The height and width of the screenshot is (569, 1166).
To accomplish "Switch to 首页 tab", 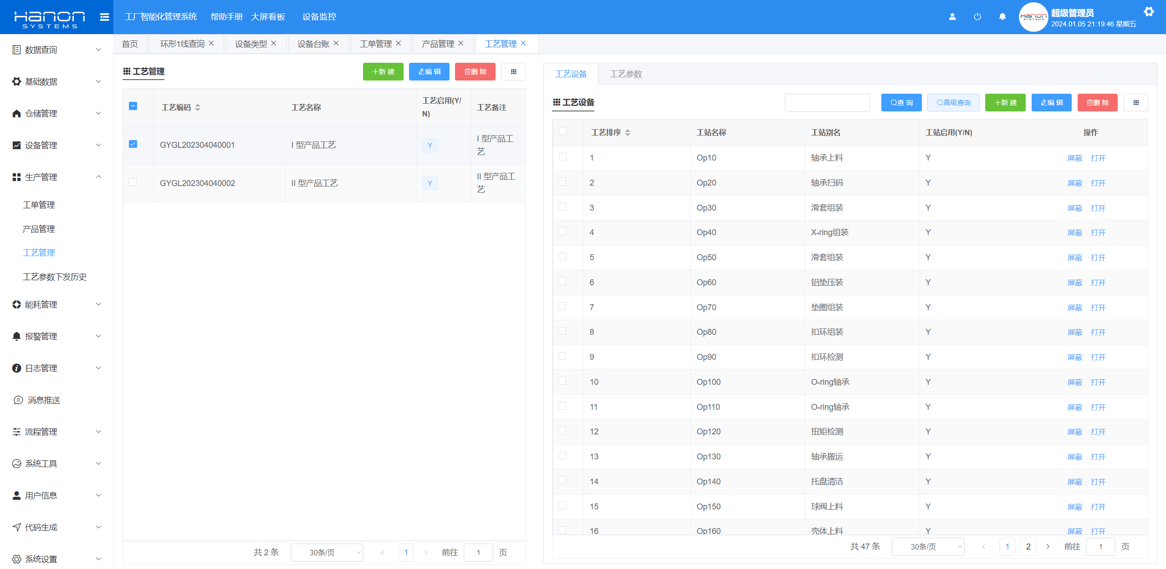I will click(x=130, y=44).
